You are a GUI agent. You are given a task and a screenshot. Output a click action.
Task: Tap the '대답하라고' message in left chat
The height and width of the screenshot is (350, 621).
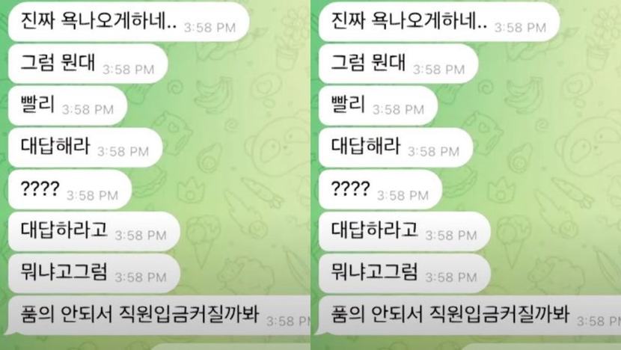[94, 231]
